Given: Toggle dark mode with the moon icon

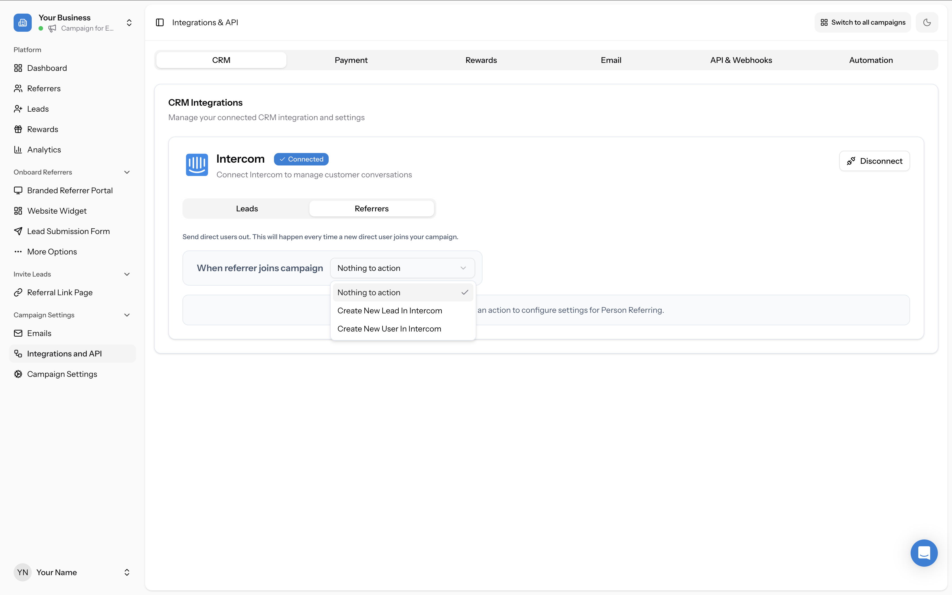Looking at the screenshot, I should 927,22.
